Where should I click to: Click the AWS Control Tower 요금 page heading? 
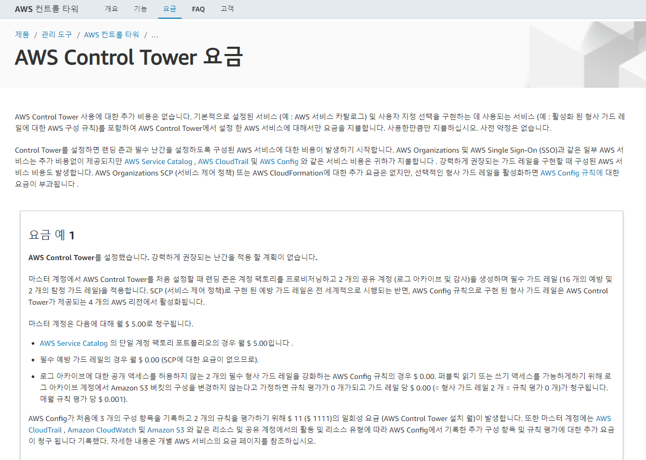(129, 57)
